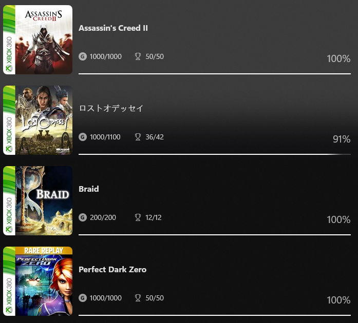Click the Perfect Dark Zero title link
The width and height of the screenshot is (358, 323).
(112, 269)
